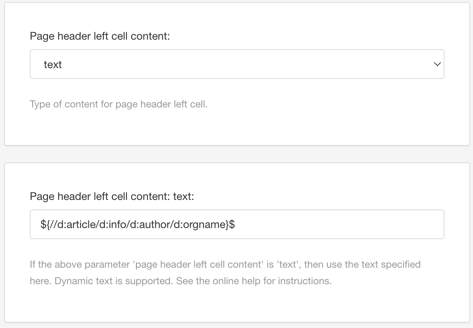The height and width of the screenshot is (328, 473).
Task: Click the field containing '${//d:article/d:info/d:author/d:orgname}$'
Action: tap(236, 224)
